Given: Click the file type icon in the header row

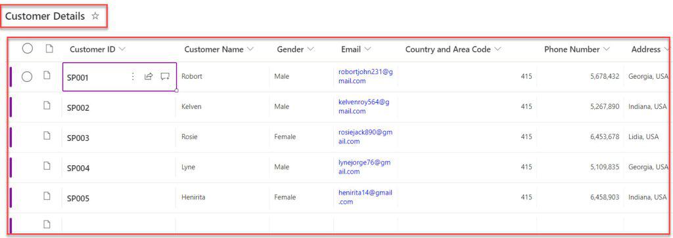Looking at the screenshot, I should pos(49,49).
